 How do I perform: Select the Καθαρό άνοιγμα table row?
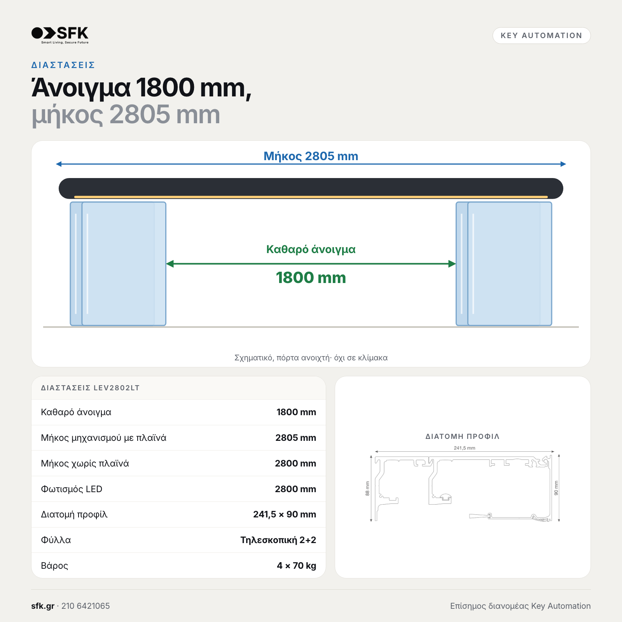click(178, 412)
